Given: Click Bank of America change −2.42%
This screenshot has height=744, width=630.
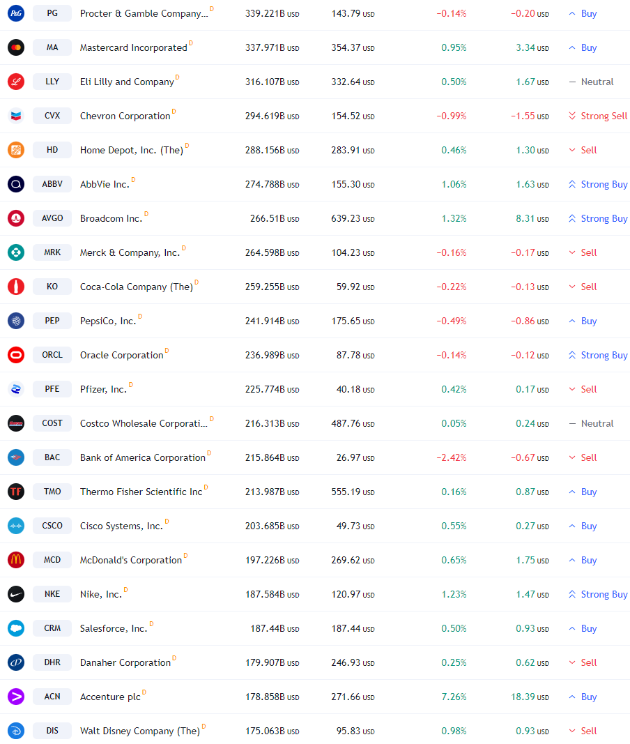Looking at the screenshot, I should (x=452, y=458).
